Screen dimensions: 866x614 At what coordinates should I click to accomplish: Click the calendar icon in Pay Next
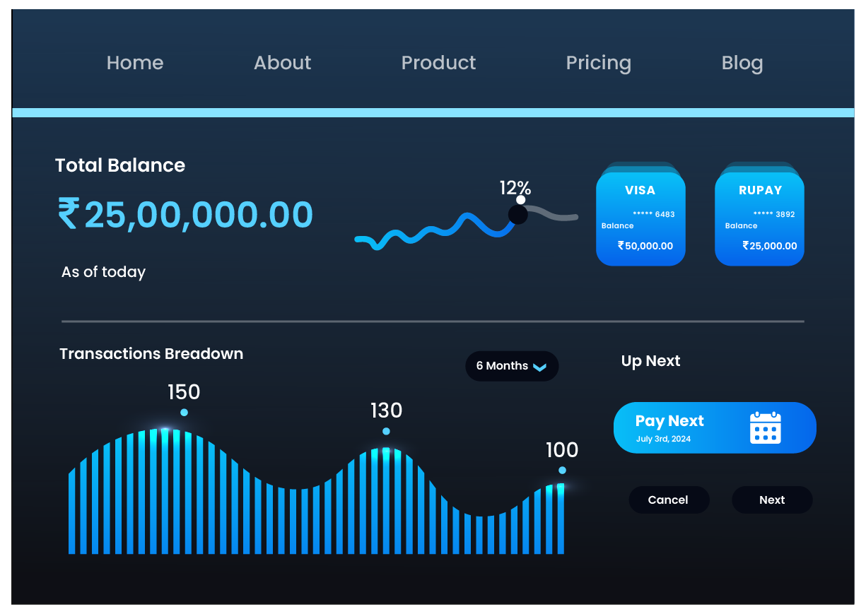click(765, 427)
